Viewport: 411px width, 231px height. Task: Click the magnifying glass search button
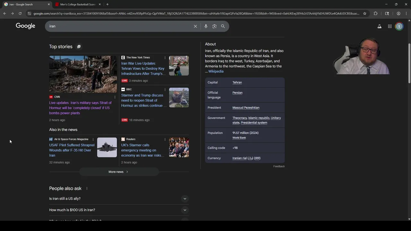click(223, 26)
